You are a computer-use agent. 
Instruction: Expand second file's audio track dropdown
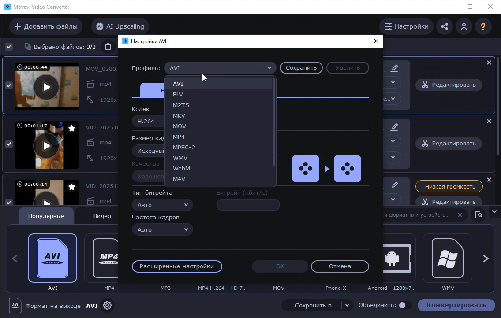[393, 157]
